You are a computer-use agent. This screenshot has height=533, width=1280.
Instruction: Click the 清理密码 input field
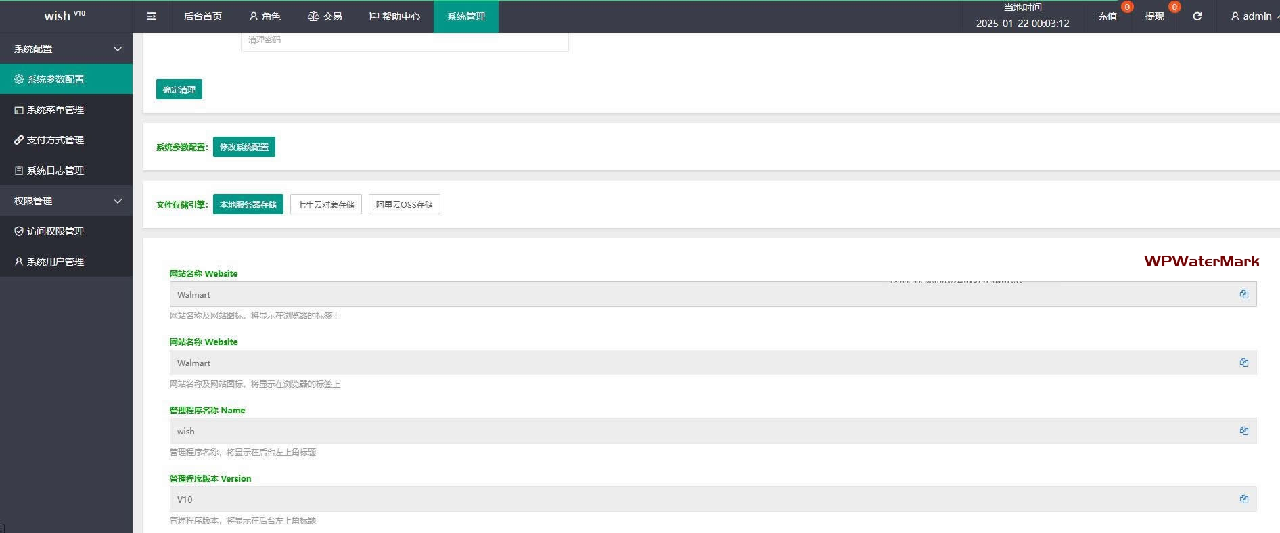click(404, 41)
